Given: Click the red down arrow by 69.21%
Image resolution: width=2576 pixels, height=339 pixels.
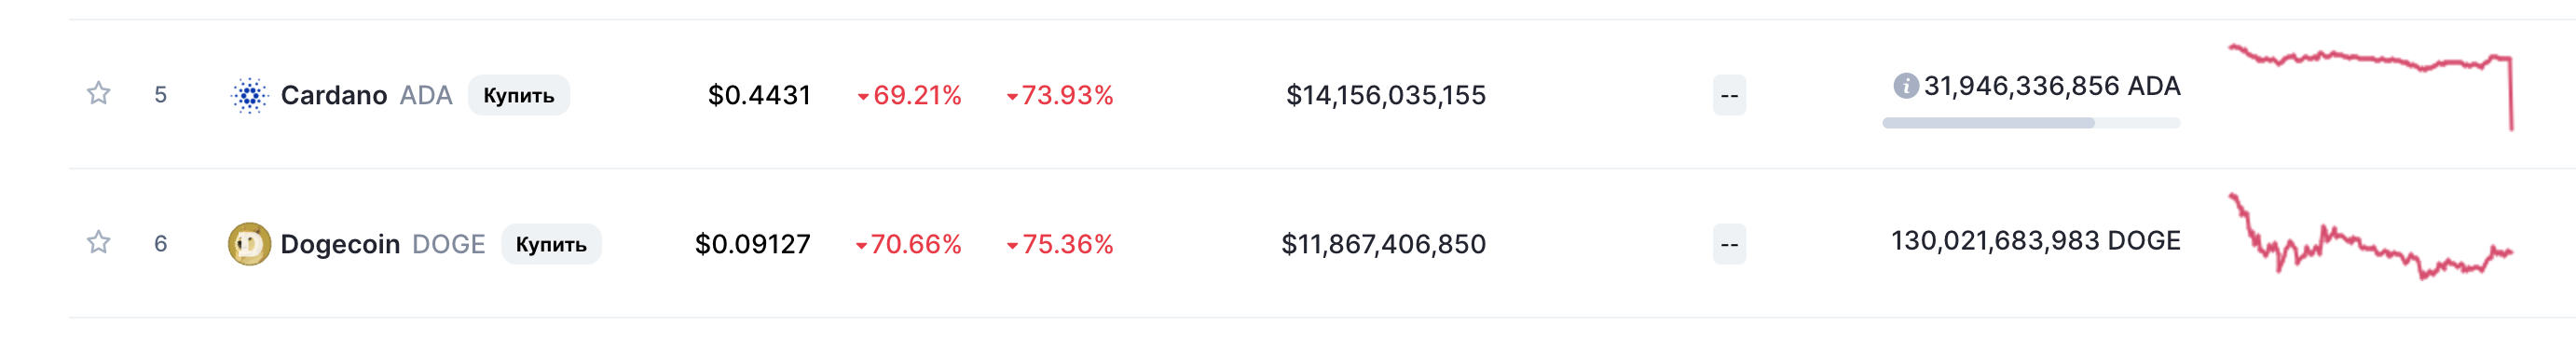Looking at the screenshot, I should (863, 97).
